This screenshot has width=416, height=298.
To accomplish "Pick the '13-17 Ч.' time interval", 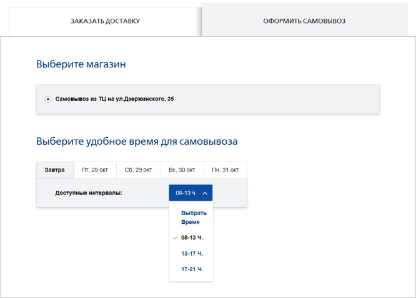I will coord(192,254).
